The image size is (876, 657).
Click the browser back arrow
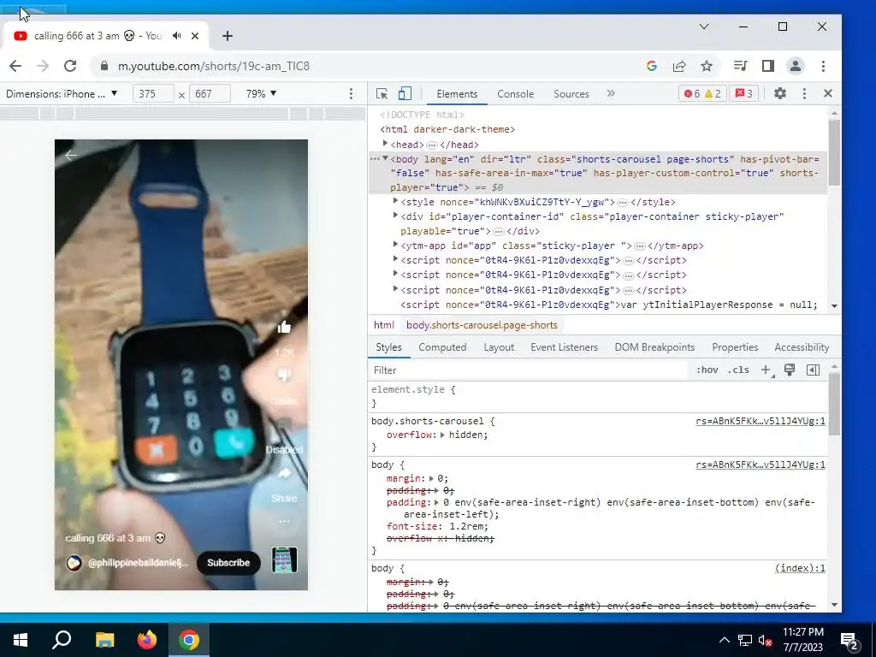(x=15, y=66)
